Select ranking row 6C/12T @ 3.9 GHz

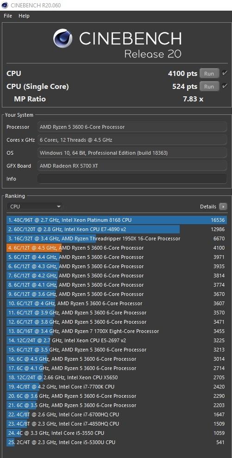[117, 313]
